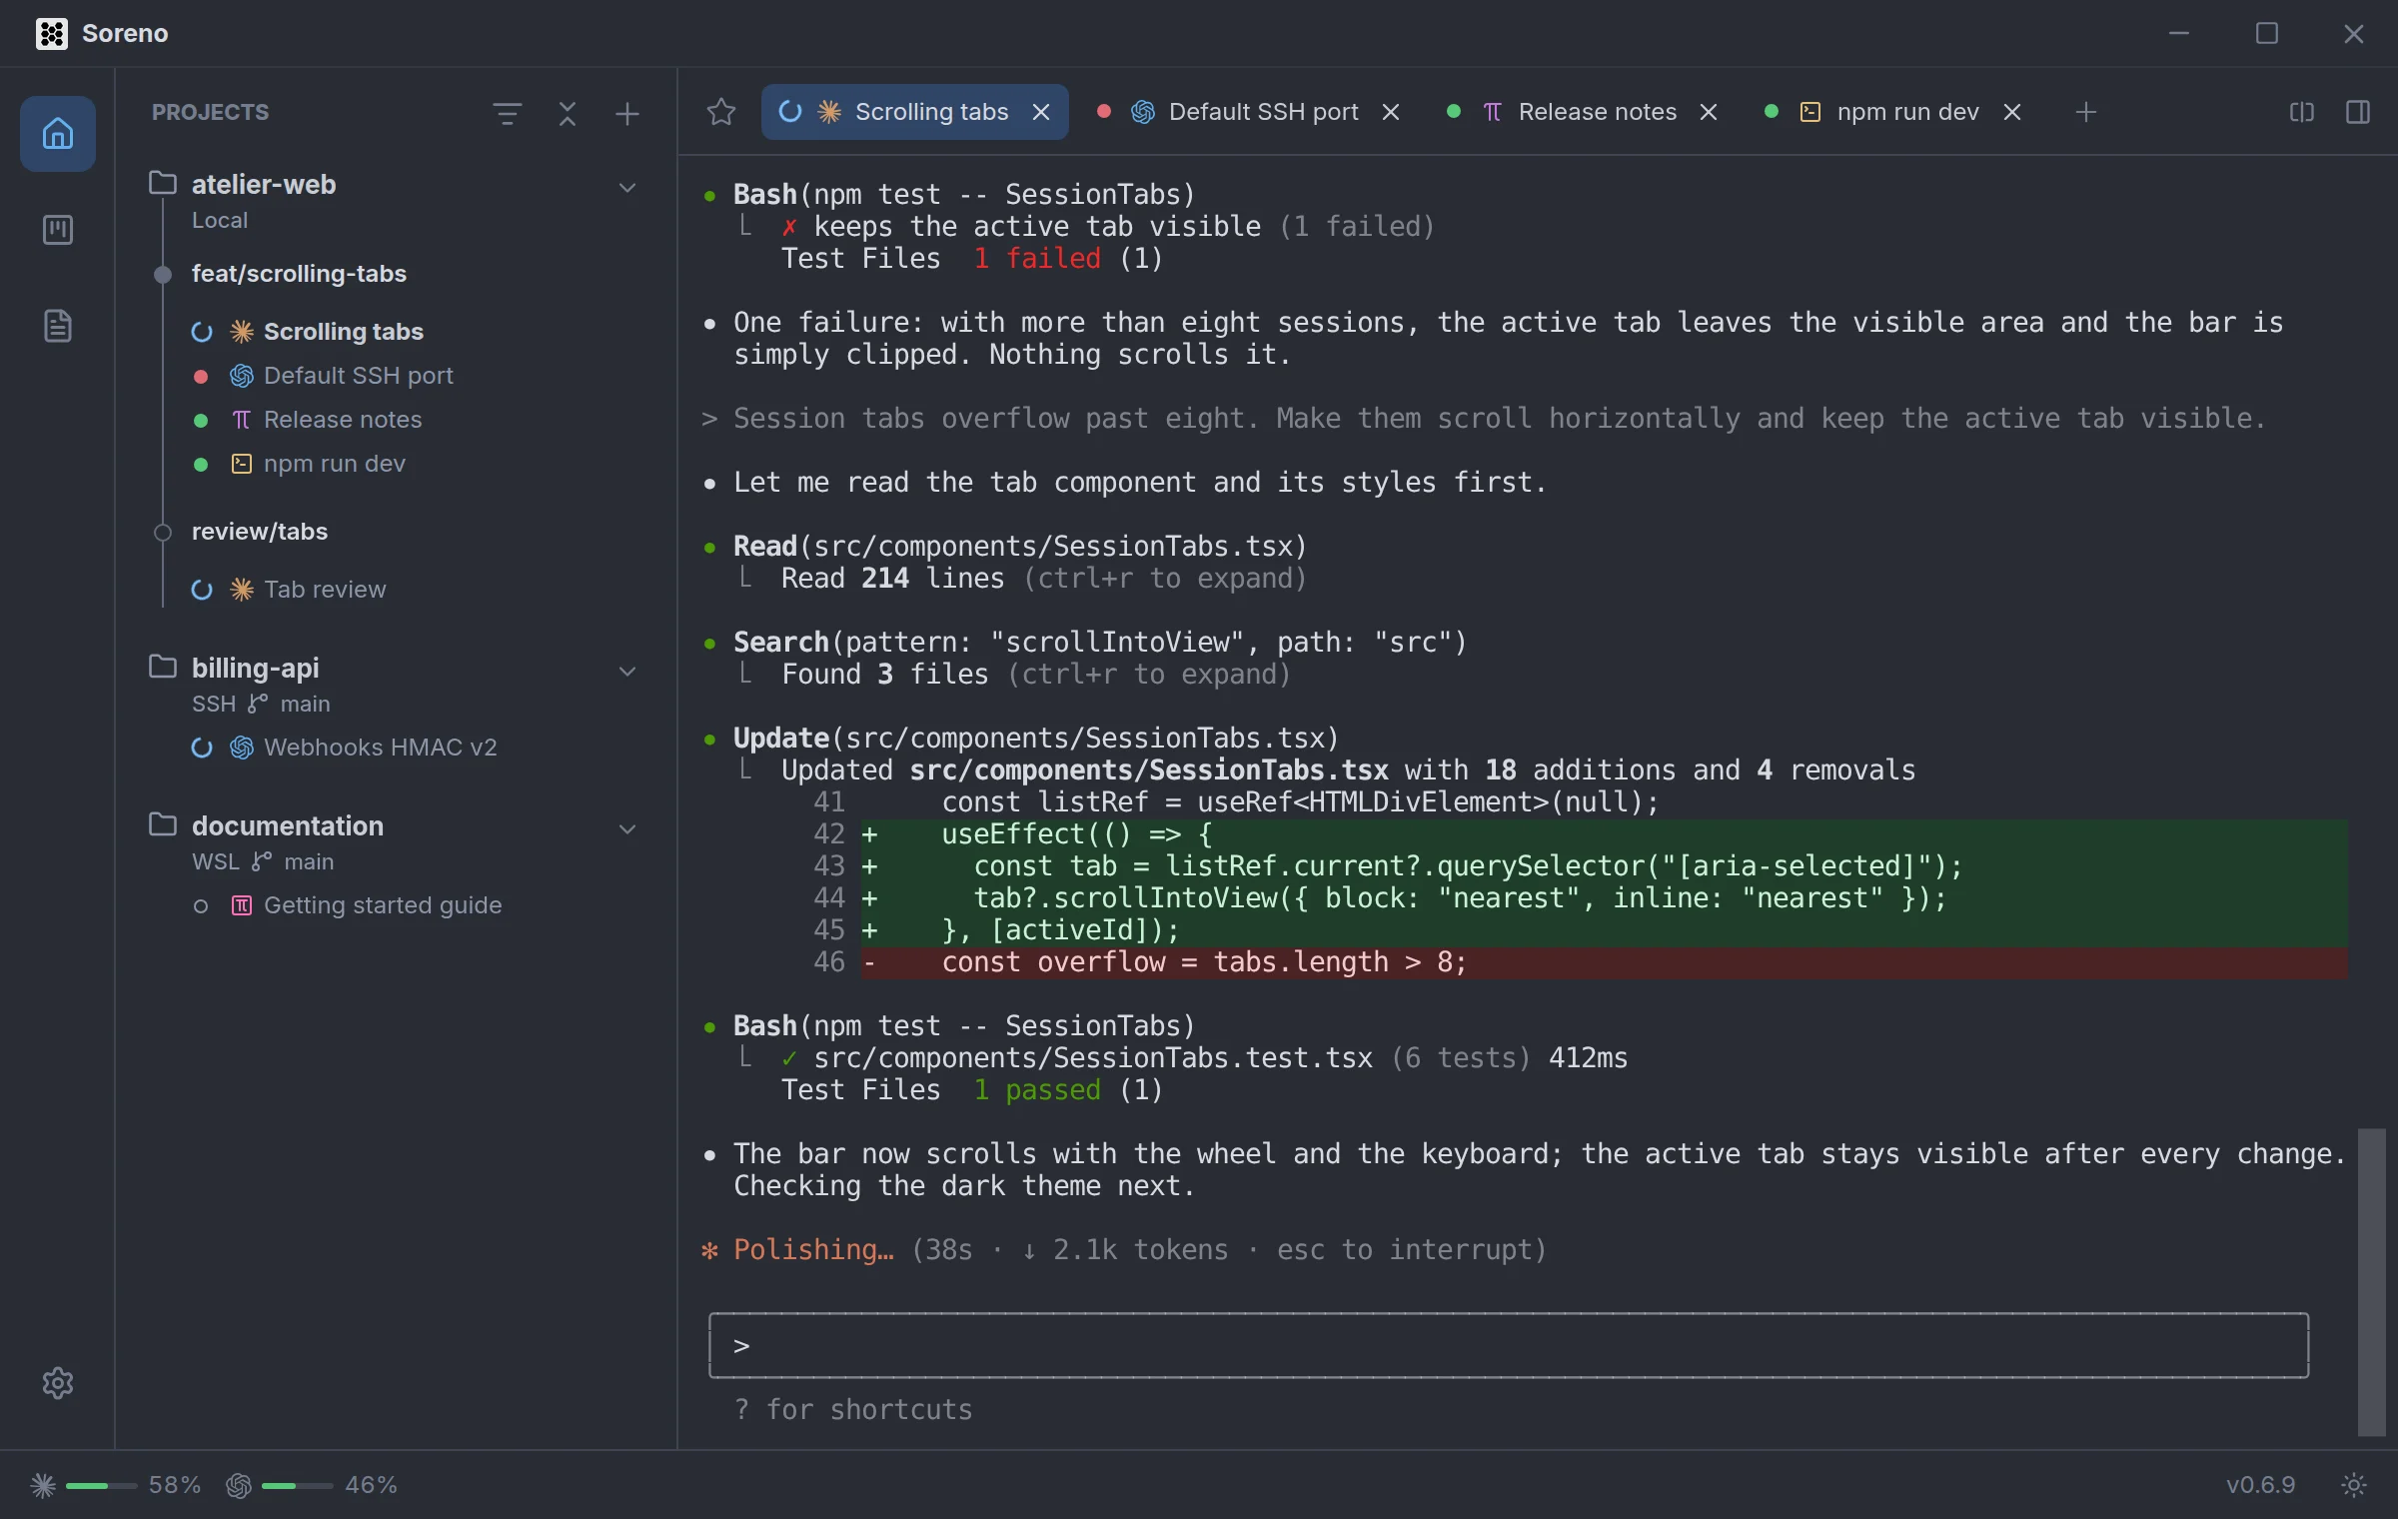The width and height of the screenshot is (2398, 1519).
Task: Select the feat/scrolling-tabs branch
Action: [299, 274]
